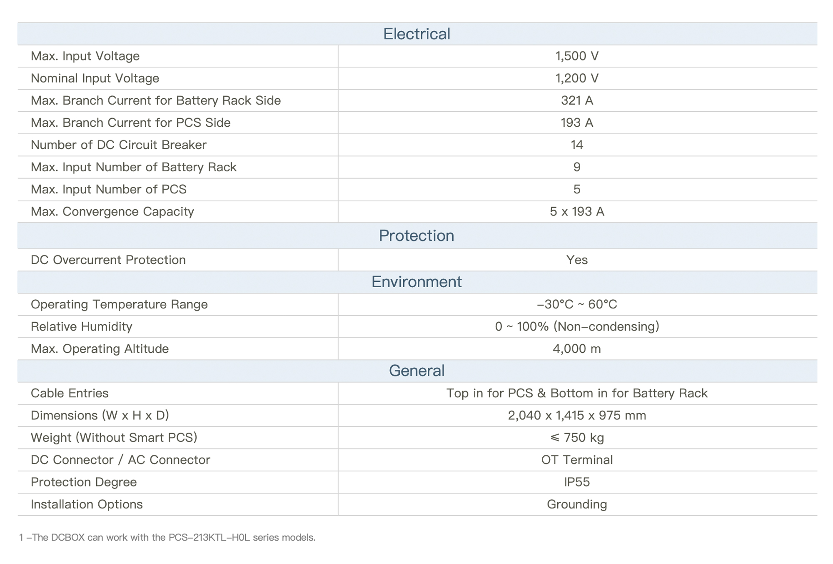Screen dimensions: 833x564
Task: Click the General section header
Action: (416, 371)
